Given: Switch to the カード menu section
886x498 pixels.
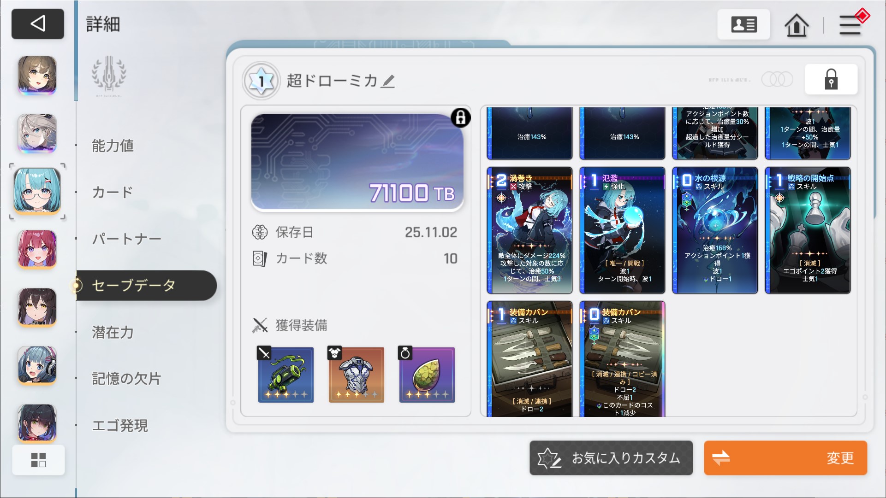Looking at the screenshot, I should (x=113, y=192).
